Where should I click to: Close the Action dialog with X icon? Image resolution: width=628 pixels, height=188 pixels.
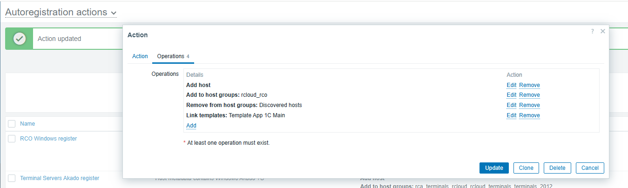[x=602, y=31]
